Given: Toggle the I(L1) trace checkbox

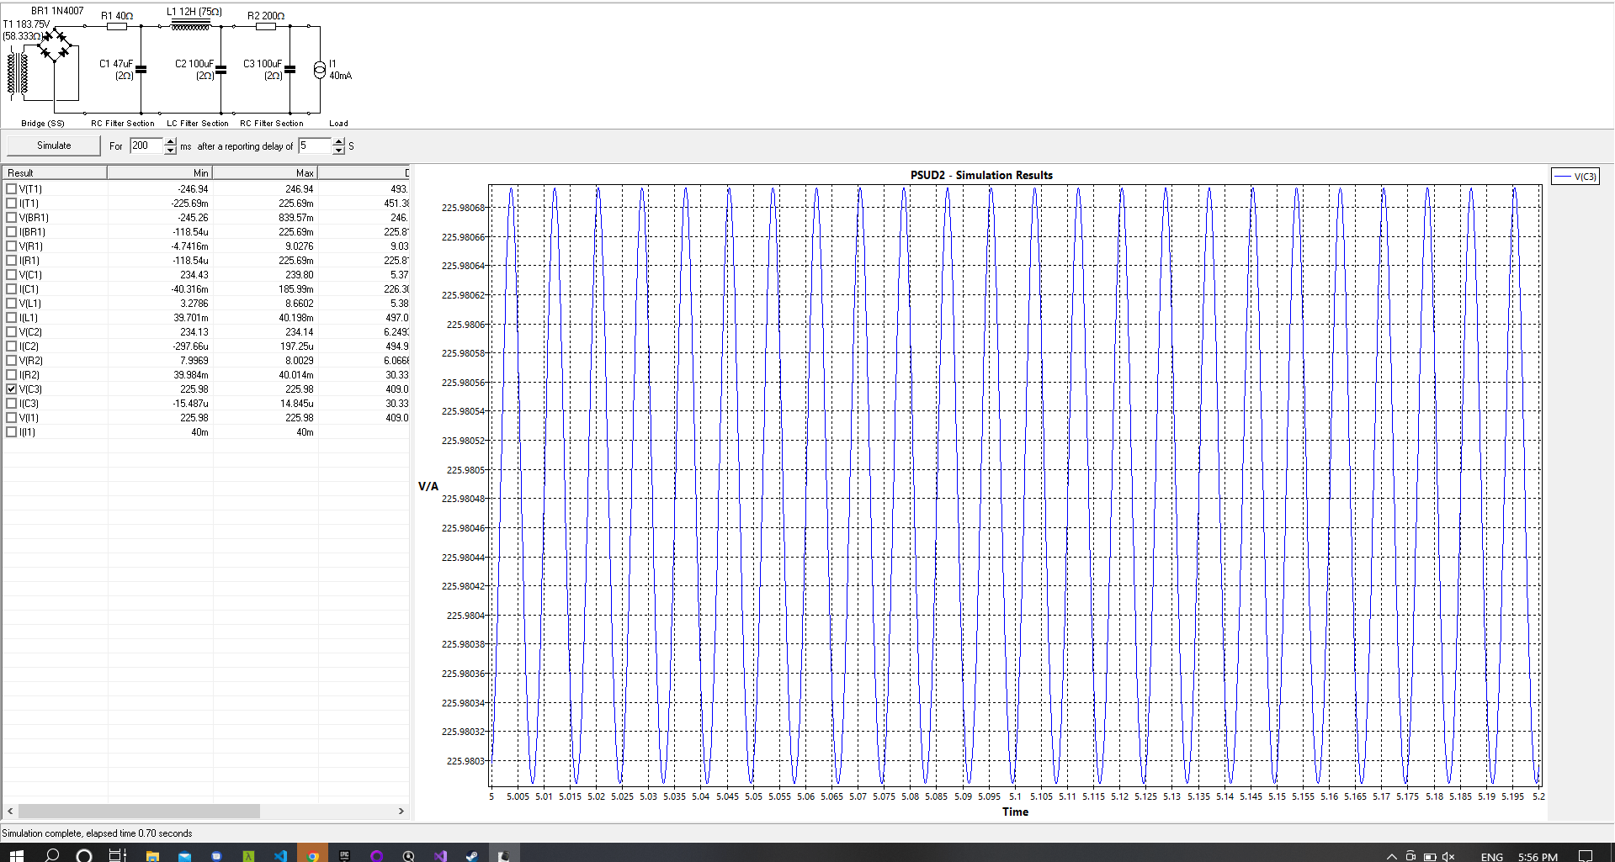Looking at the screenshot, I should [12, 318].
